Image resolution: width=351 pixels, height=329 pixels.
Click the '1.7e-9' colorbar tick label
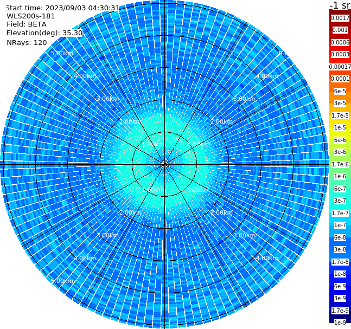(x=340, y=311)
